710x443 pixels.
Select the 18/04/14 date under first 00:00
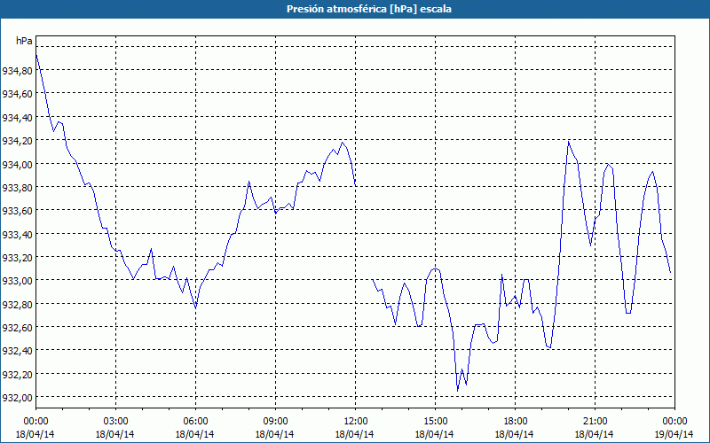[x=35, y=434]
